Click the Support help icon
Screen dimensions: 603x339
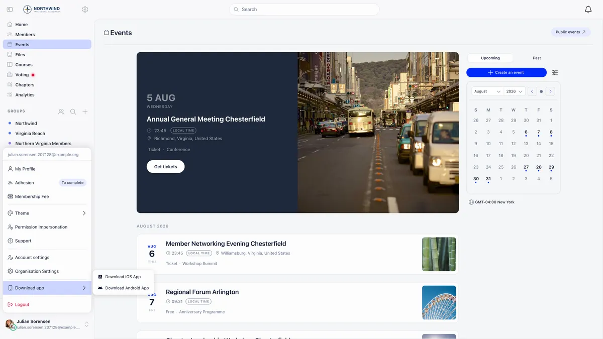pos(11,241)
